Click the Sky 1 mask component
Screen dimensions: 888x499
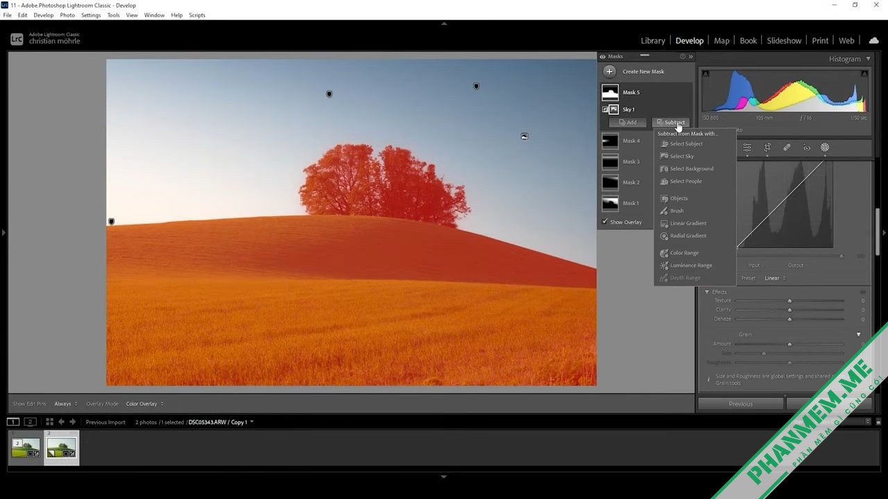(x=628, y=110)
